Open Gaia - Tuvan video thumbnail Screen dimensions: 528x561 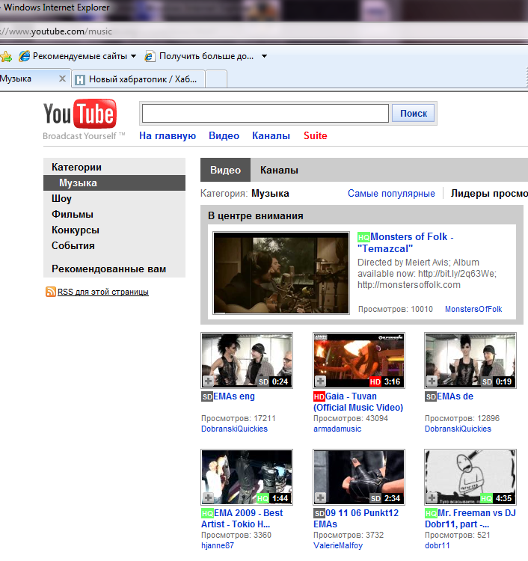359,361
